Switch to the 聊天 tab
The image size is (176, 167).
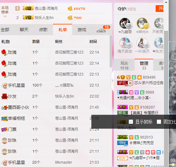point(24,30)
